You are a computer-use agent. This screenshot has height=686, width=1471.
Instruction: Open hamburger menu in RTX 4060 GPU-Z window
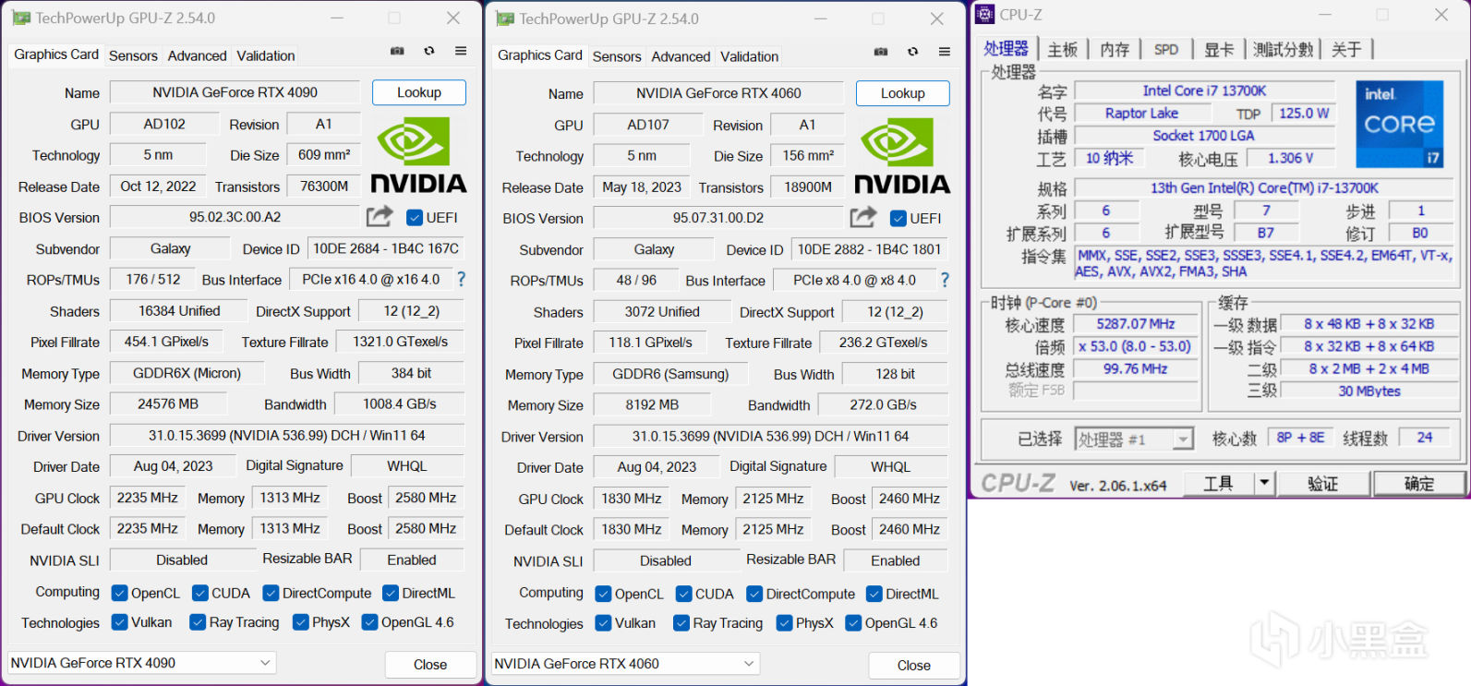click(x=945, y=52)
